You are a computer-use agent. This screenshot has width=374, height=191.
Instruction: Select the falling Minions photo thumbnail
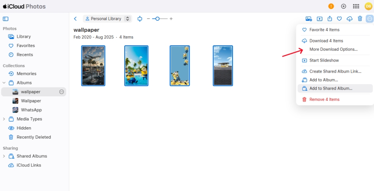coord(180,66)
